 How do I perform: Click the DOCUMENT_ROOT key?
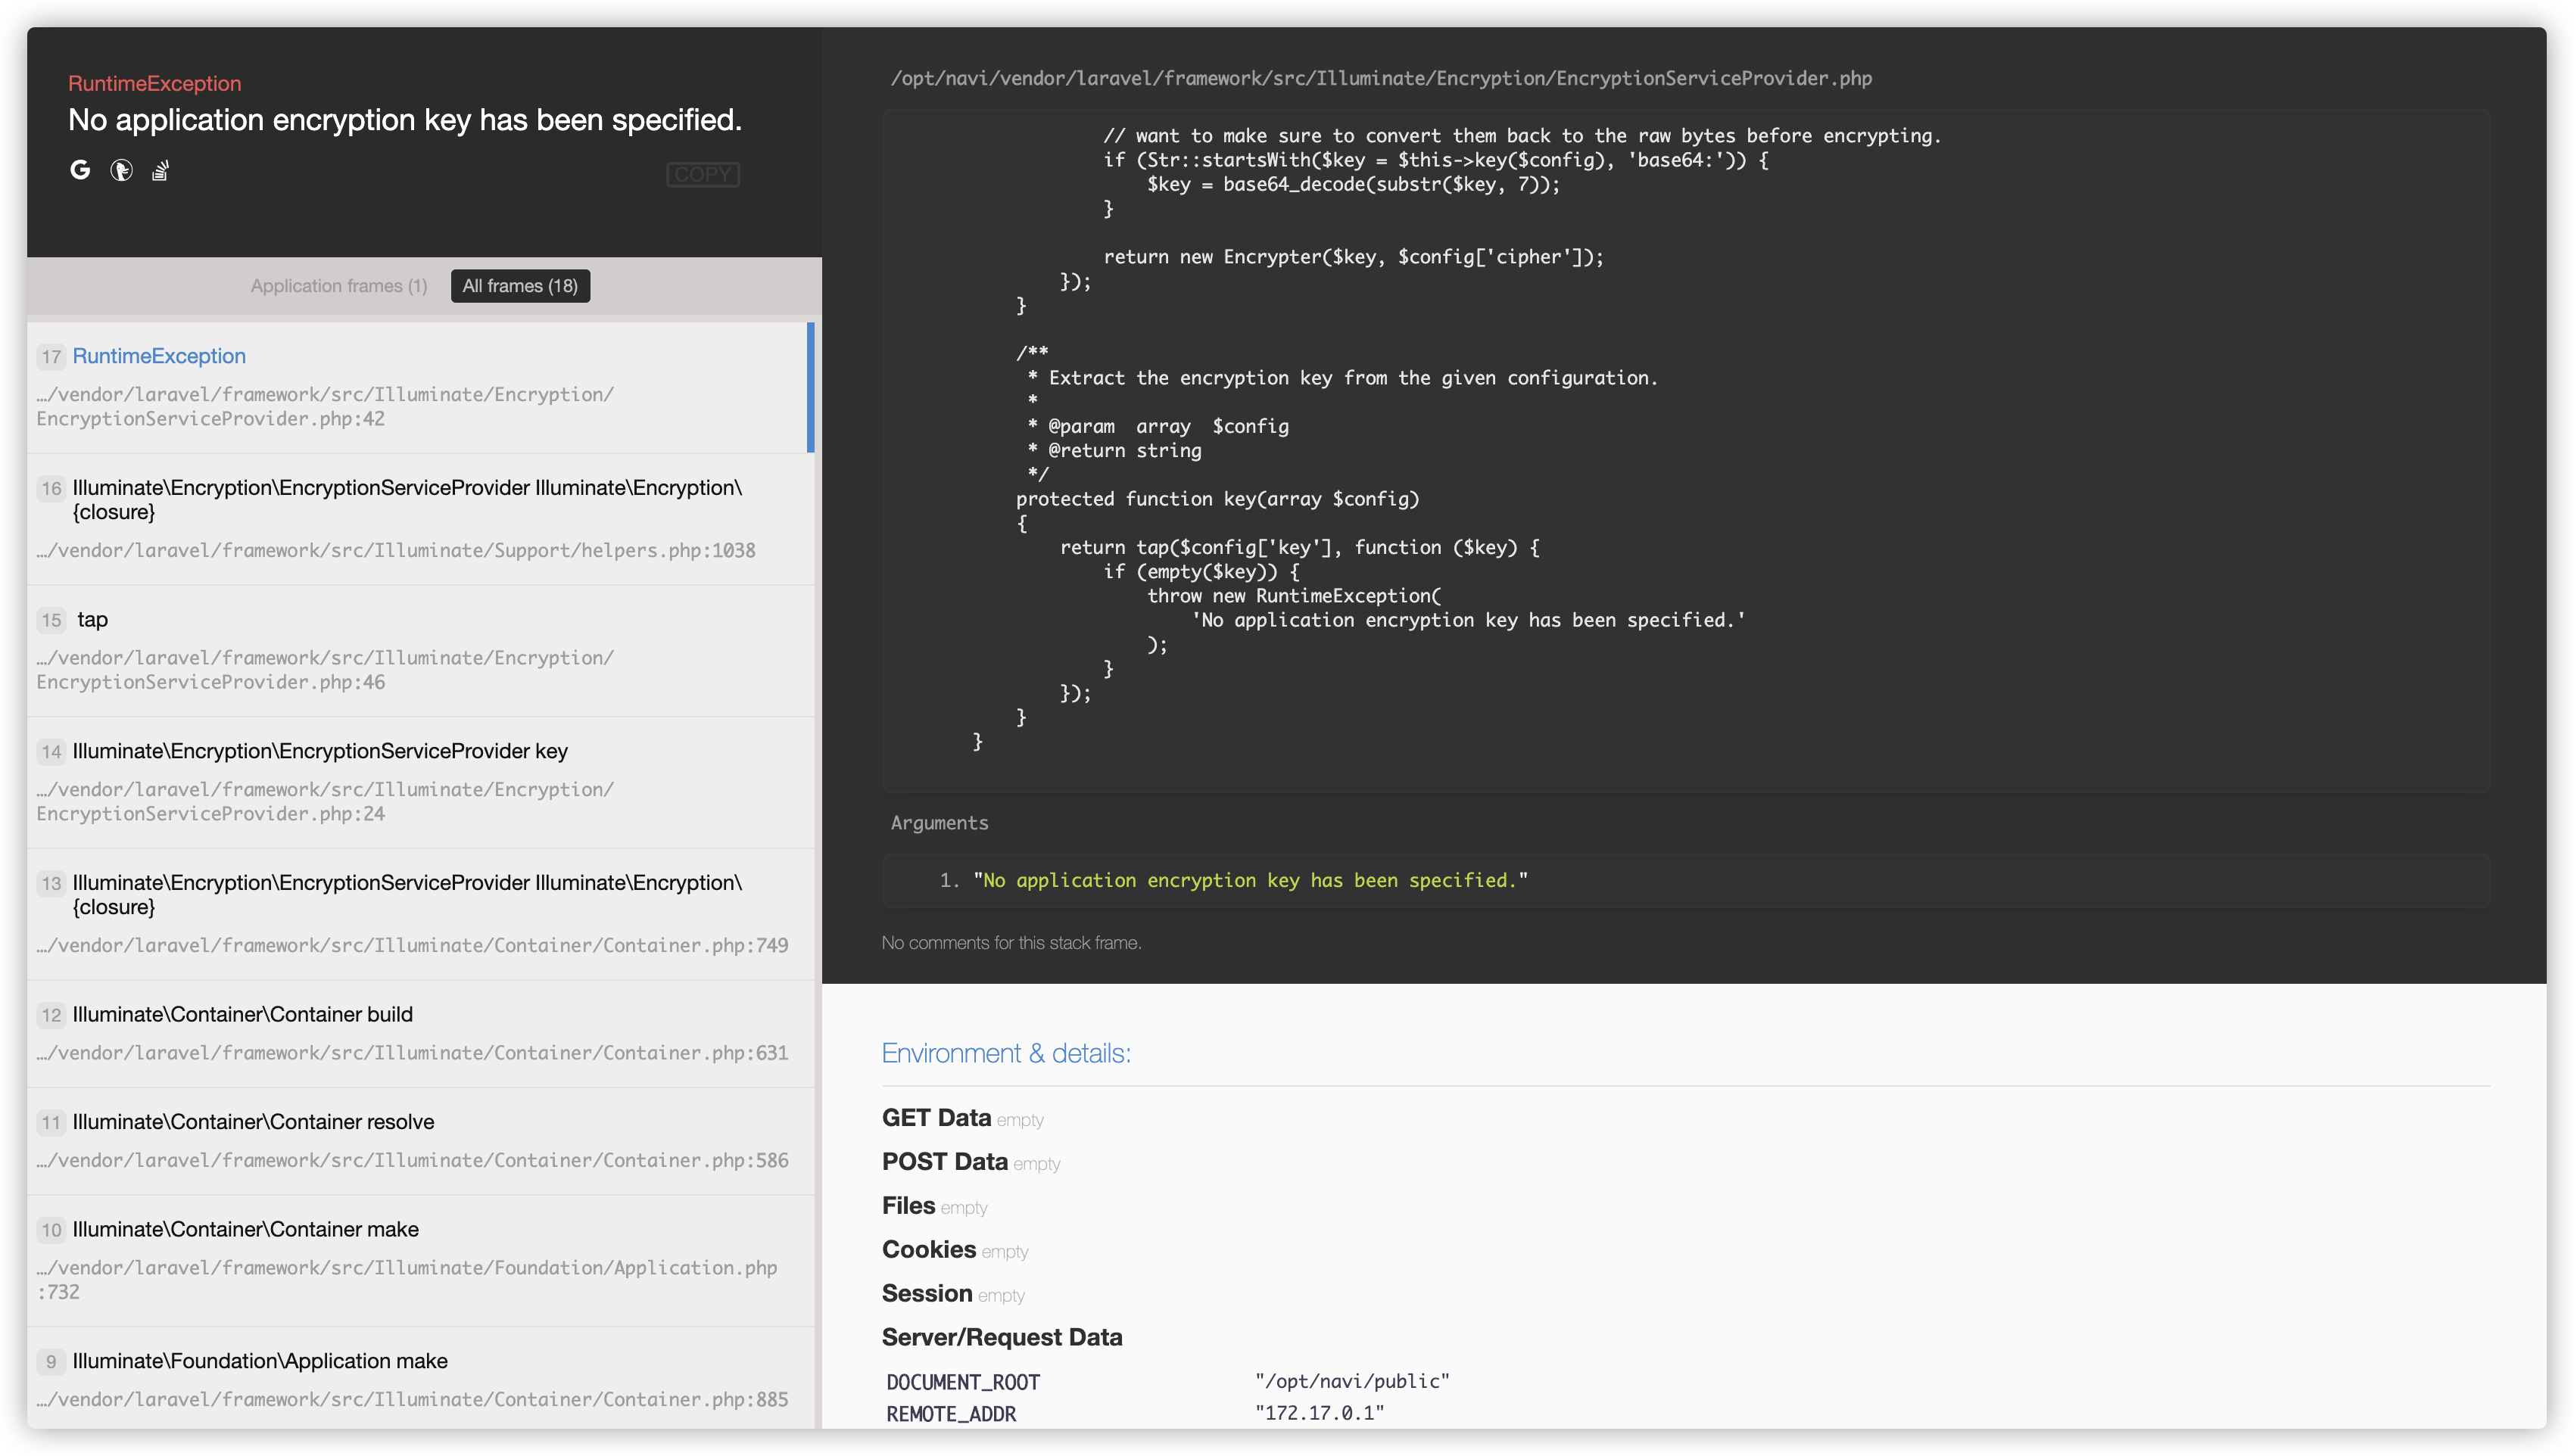pos(964,1382)
